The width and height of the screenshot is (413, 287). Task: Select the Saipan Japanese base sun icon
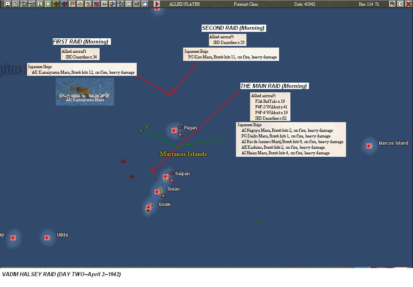point(165,177)
